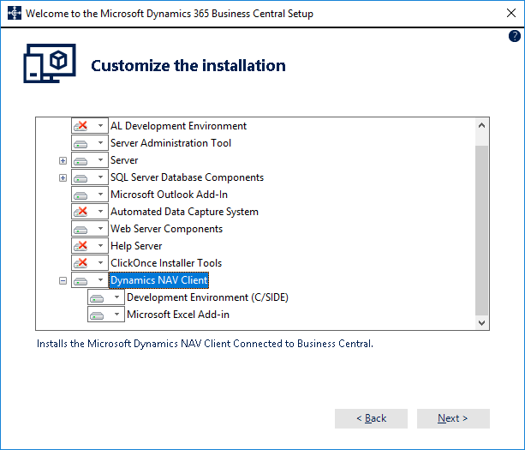The image size is (525, 450).
Task: Click the Development Environment (C/SIDE) drive icon
Action: click(97, 297)
